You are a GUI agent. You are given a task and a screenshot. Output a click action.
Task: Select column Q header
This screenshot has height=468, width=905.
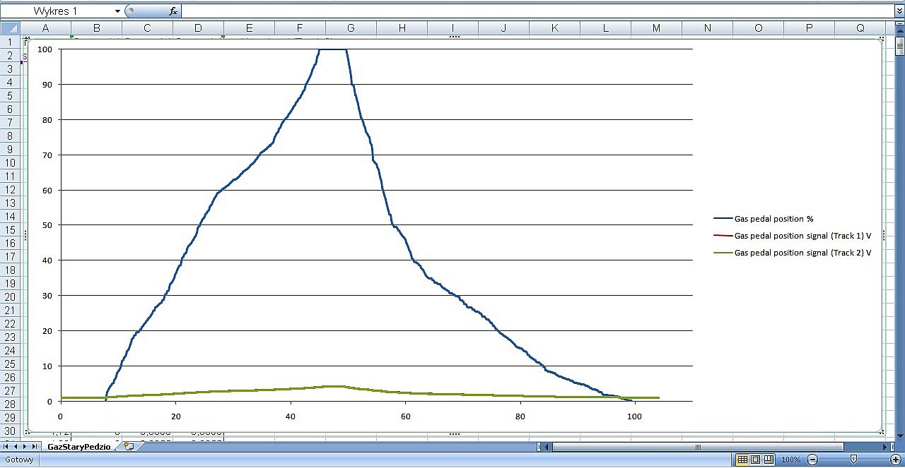860,28
